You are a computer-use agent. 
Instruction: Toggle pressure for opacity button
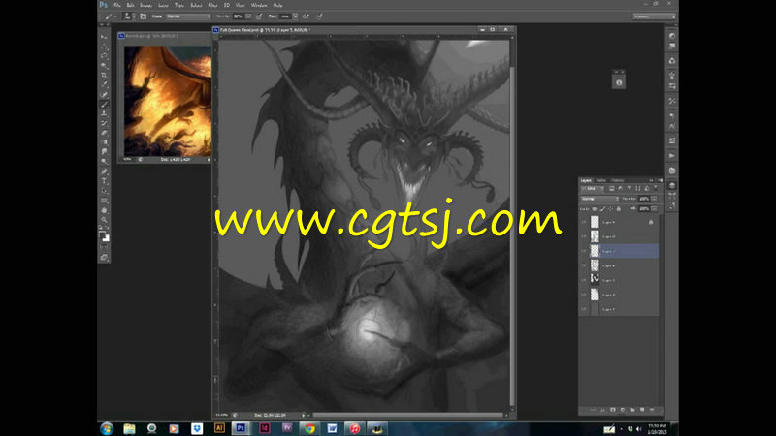(259, 16)
